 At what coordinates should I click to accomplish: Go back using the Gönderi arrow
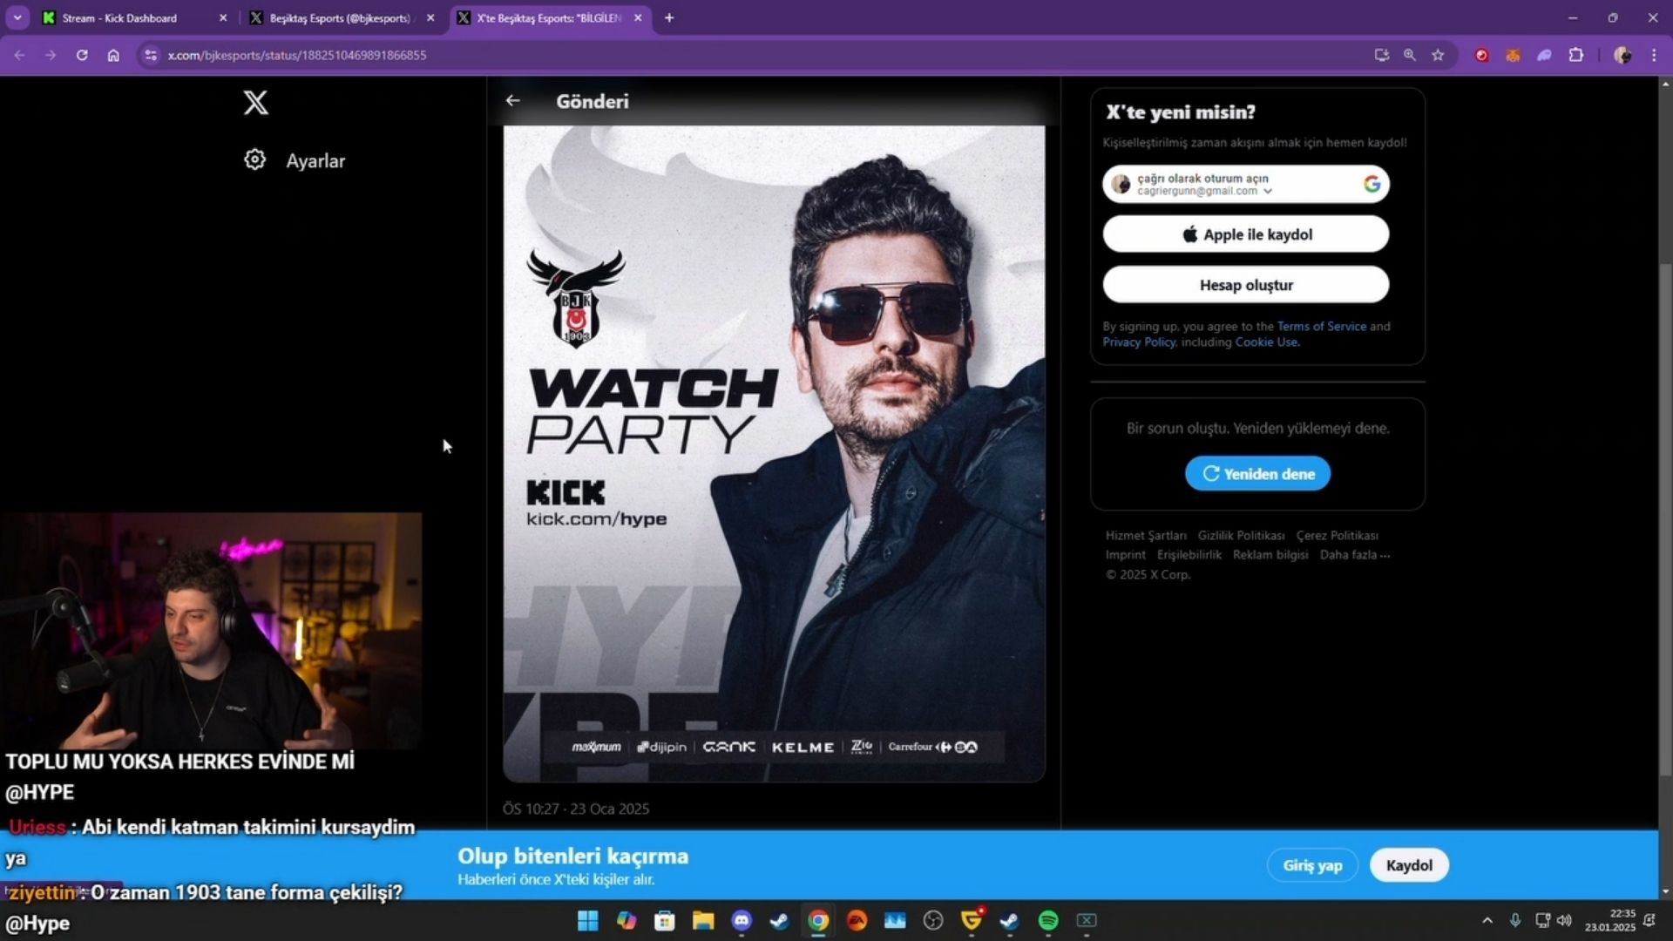[x=512, y=101]
